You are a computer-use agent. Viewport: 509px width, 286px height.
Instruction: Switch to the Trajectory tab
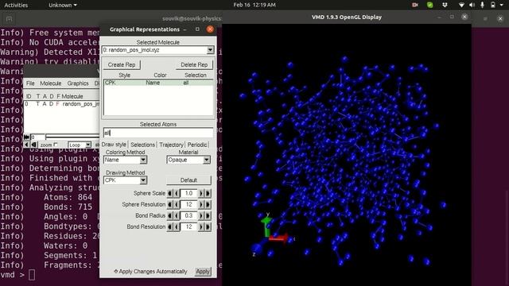[x=171, y=145]
